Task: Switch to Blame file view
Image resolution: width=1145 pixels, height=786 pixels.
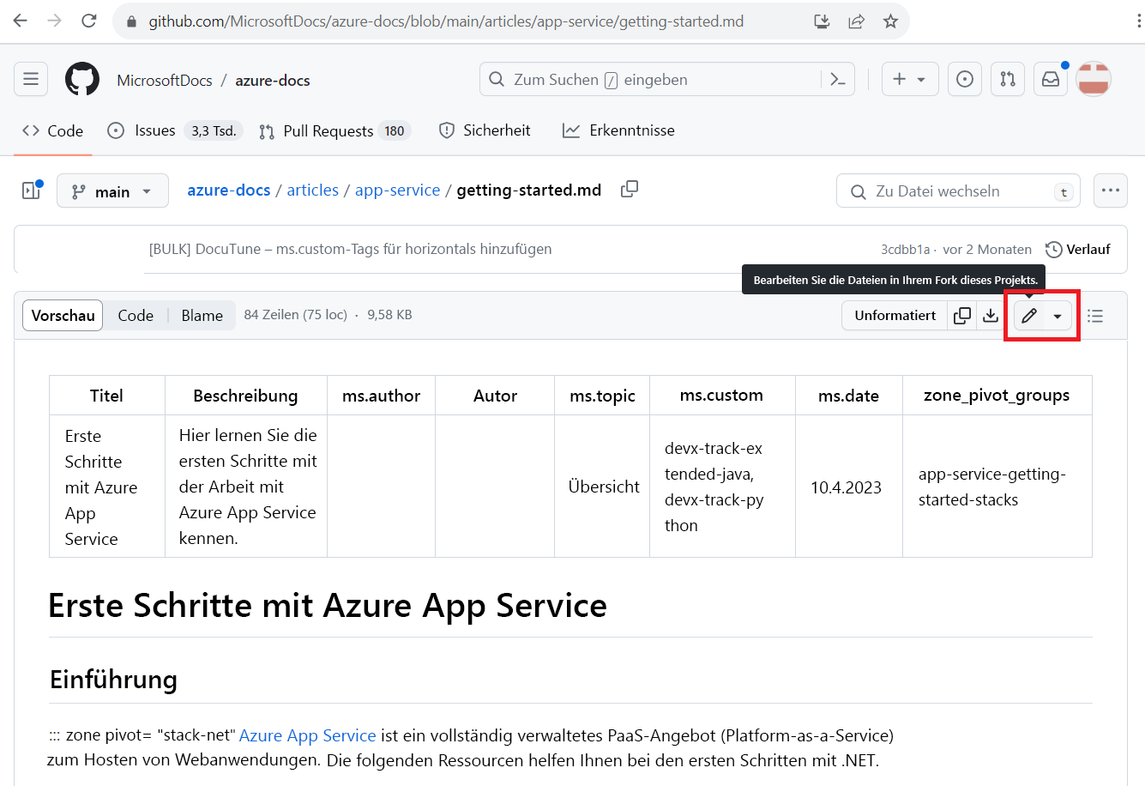Action: point(202,315)
